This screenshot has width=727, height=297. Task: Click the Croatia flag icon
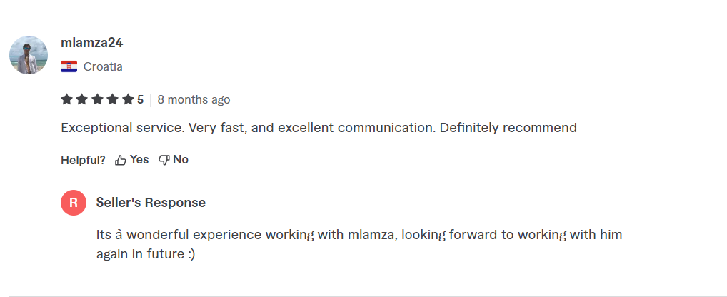click(x=69, y=67)
